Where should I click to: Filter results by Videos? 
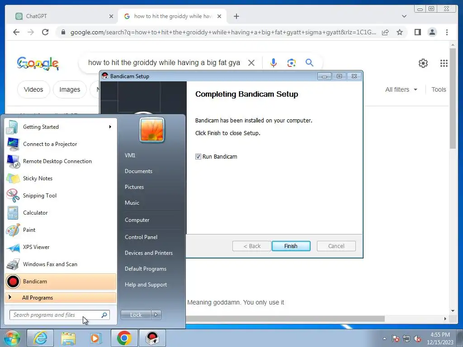tap(33, 89)
